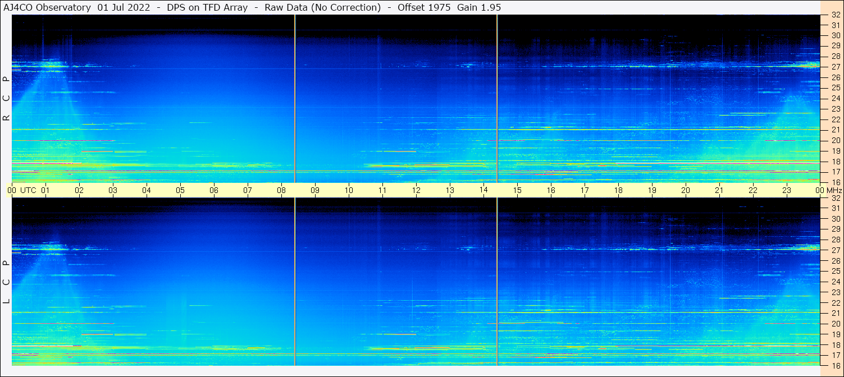The image size is (844, 377).
Task: Click the 21 MHz tick in LCP panel
Action: (x=835, y=313)
